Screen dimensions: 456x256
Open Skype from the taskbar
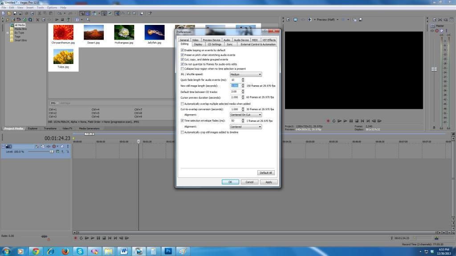(x=80, y=251)
